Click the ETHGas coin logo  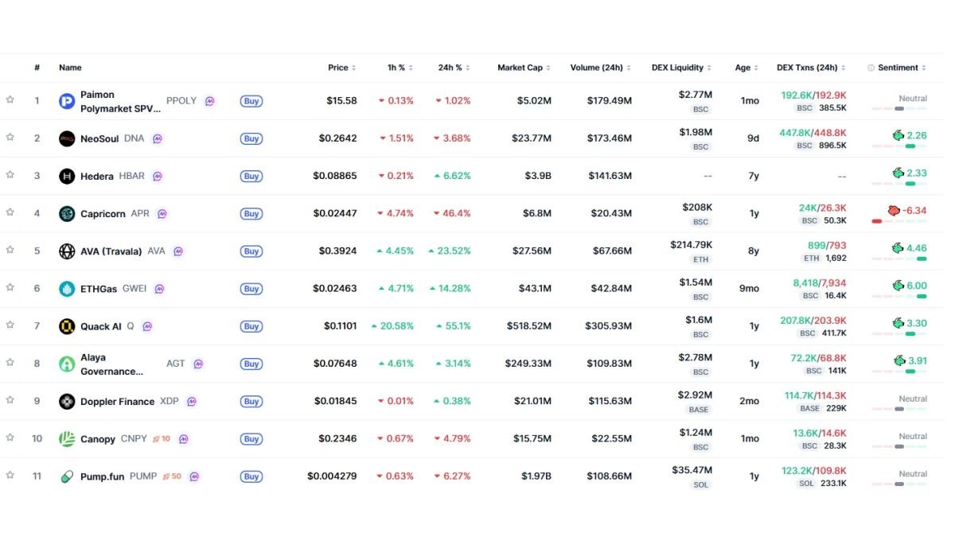[x=67, y=289]
